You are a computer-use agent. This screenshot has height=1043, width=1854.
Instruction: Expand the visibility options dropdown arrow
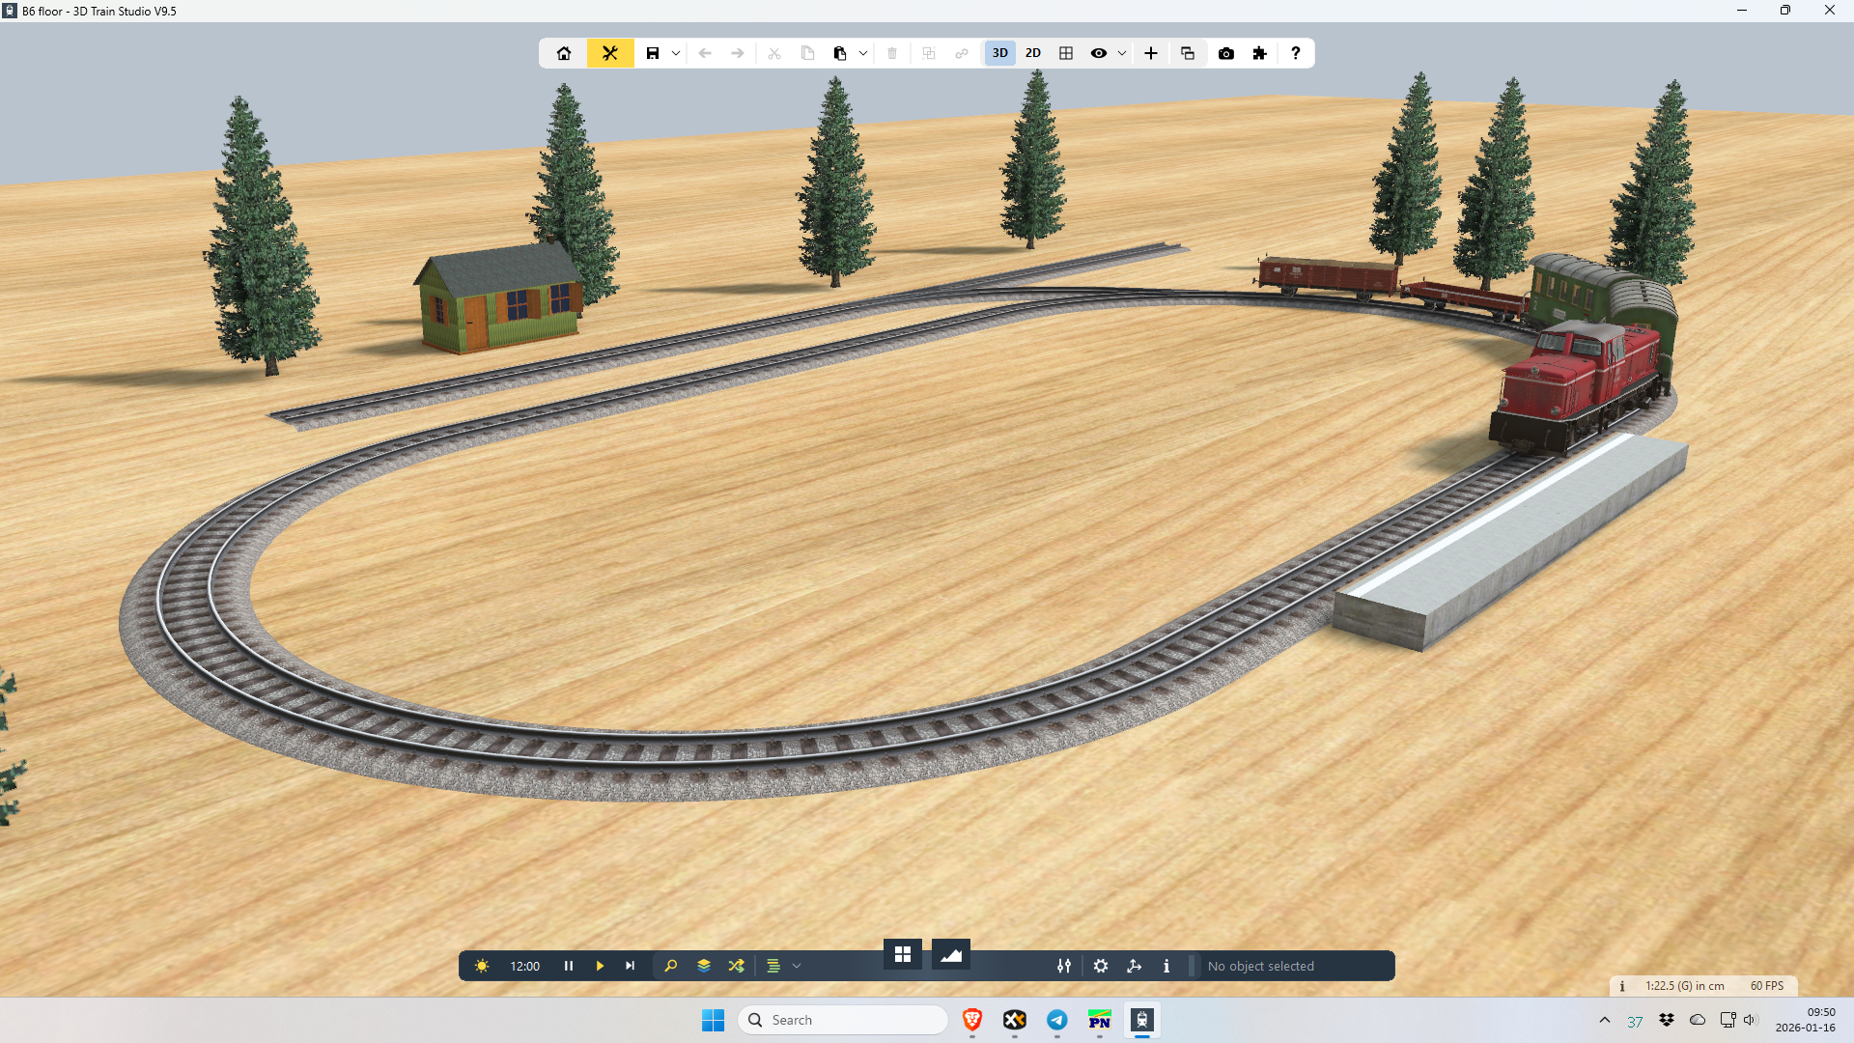tap(1122, 53)
